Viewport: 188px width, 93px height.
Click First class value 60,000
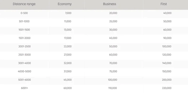click(x=167, y=30)
